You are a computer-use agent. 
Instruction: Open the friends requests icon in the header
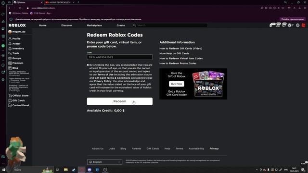click(278, 25)
